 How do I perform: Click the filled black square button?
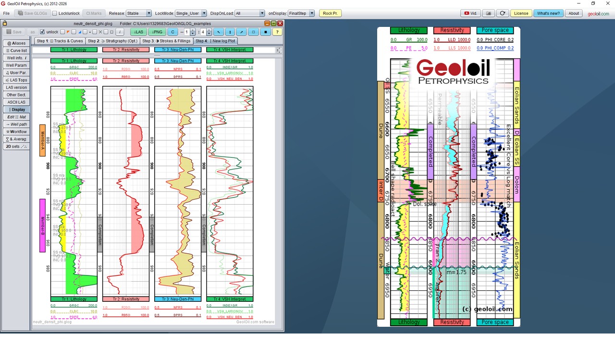(x=265, y=32)
